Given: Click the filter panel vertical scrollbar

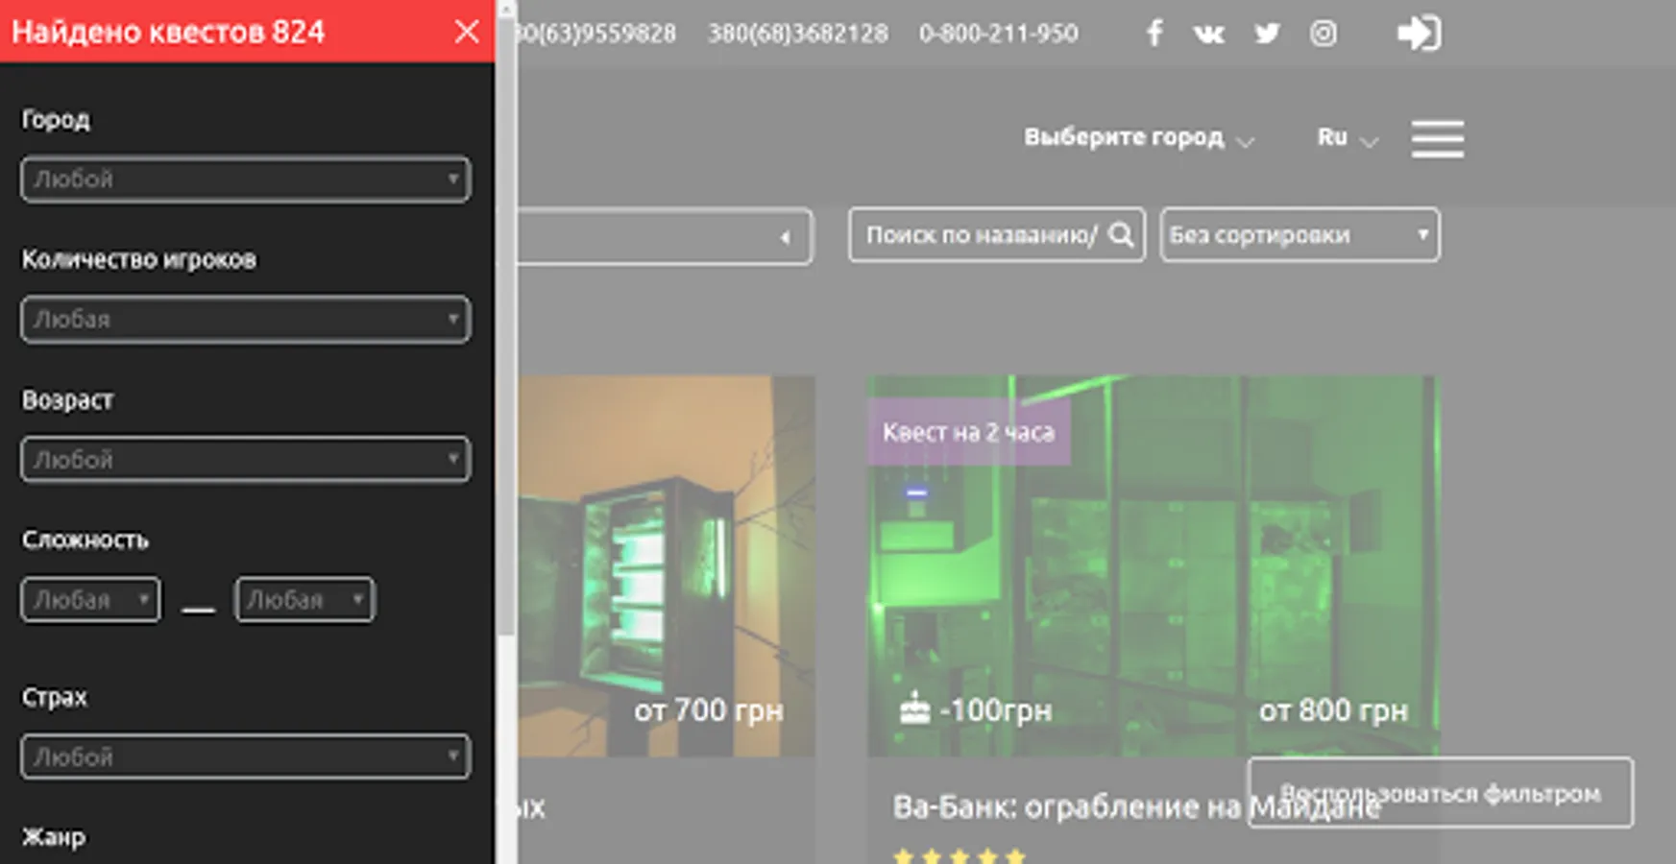Looking at the screenshot, I should (506, 326).
